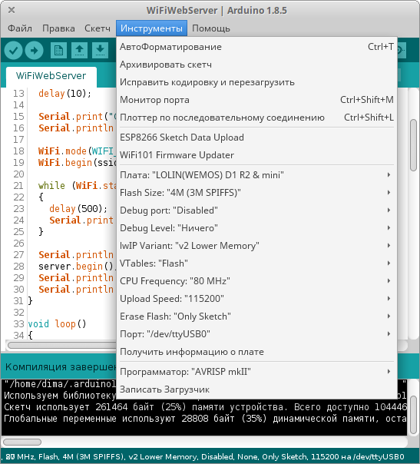Click the 'WiFi.mode(WIFI_' code line

pyautogui.click(x=76, y=151)
